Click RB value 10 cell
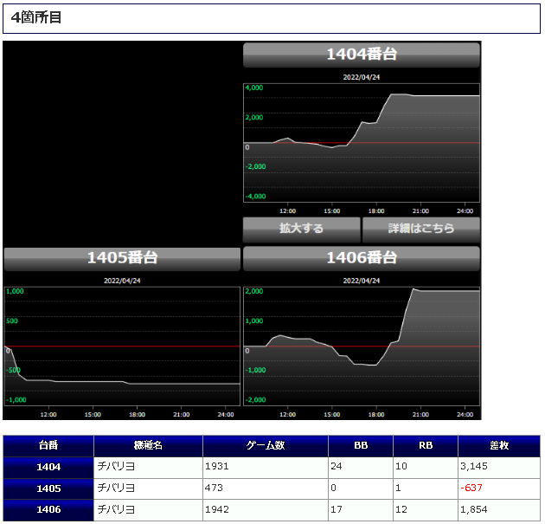The image size is (545, 524). [426, 468]
